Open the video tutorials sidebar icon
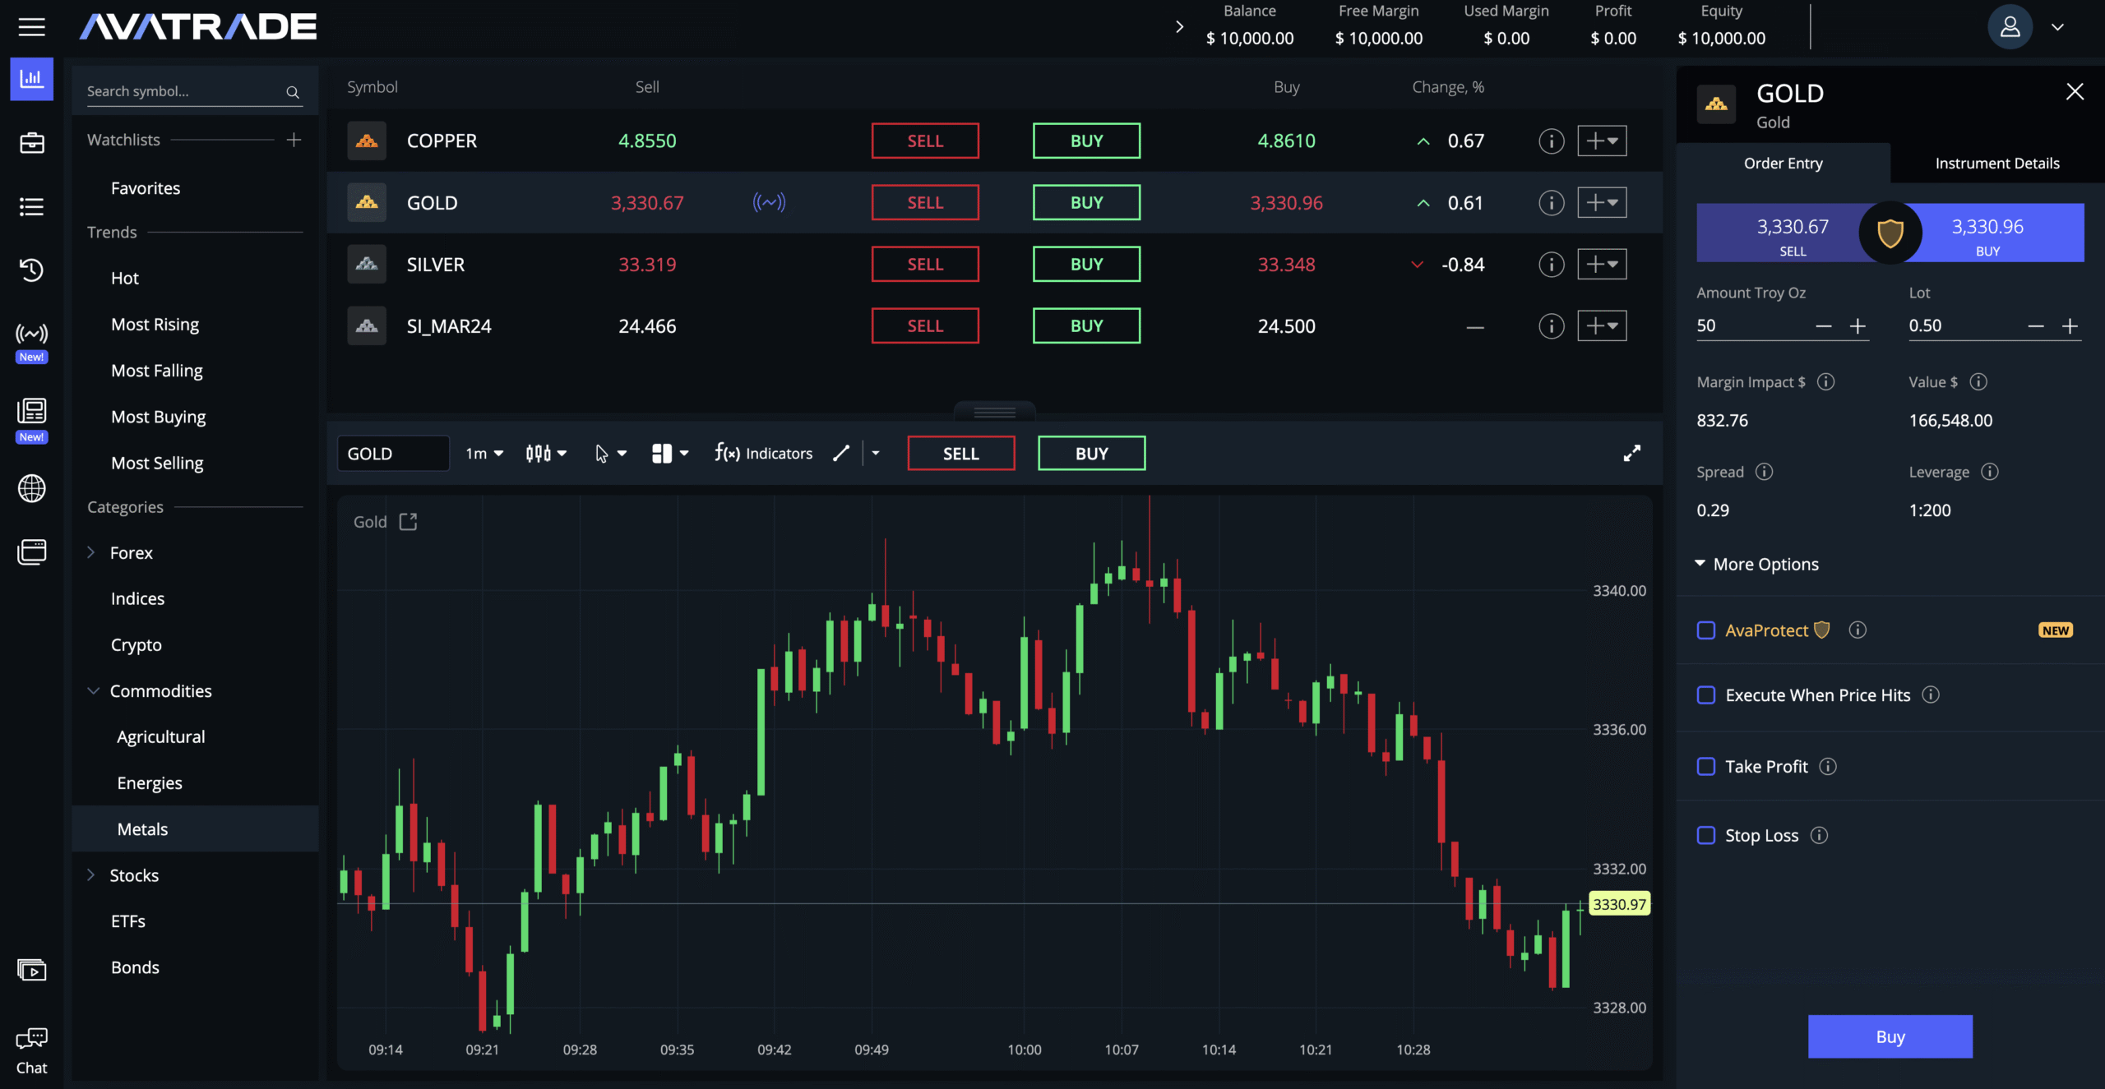This screenshot has height=1089, width=2105. (31, 971)
